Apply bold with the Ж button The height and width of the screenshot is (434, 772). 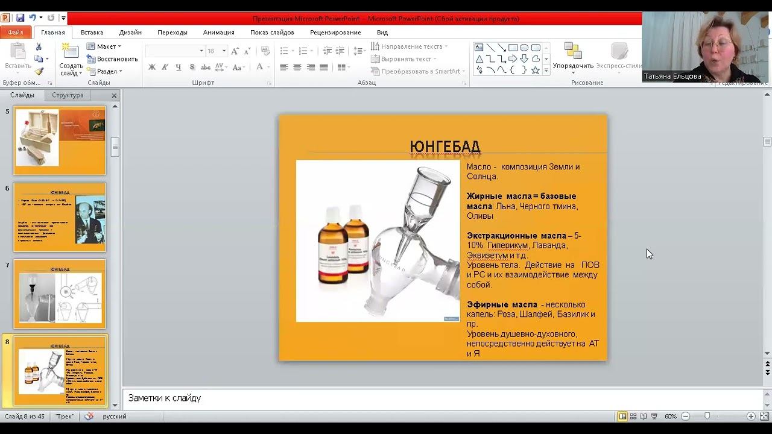(x=152, y=68)
